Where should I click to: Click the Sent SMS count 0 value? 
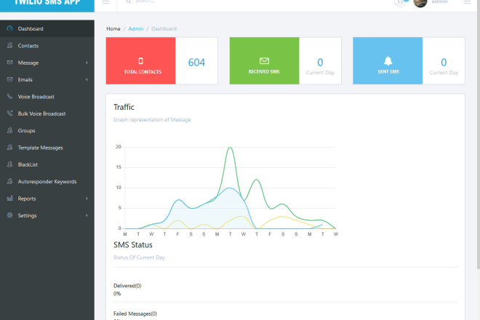[444, 63]
